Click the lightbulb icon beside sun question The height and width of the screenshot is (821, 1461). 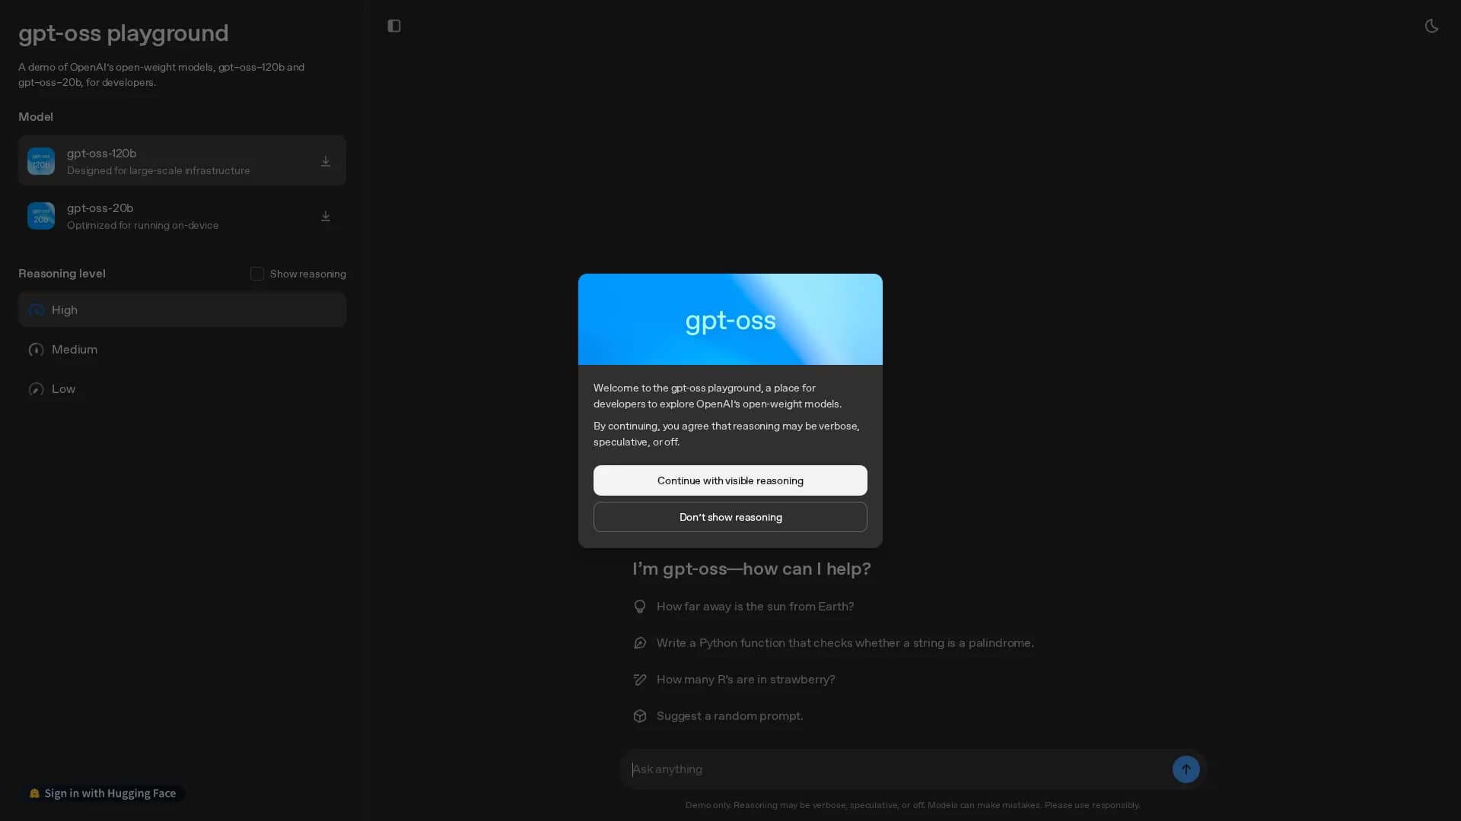tap(640, 607)
